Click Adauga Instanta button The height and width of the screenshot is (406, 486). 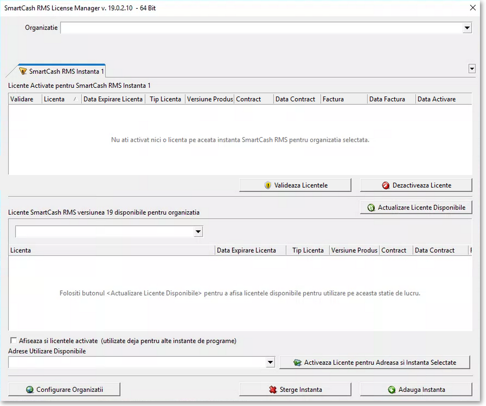(x=416, y=390)
